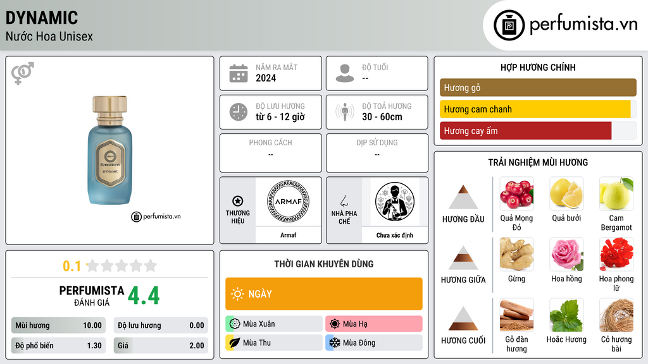Image resolution: width=648 pixels, height=364 pixels.
Task: Click the 'từ 6 - 12 giờ' value
Action: pos(280,117)
